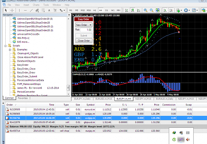Switch to EURUSD.m,M15 chart tab
The height and width of the screenshot is (144, 207).
(x=104, y=99)
